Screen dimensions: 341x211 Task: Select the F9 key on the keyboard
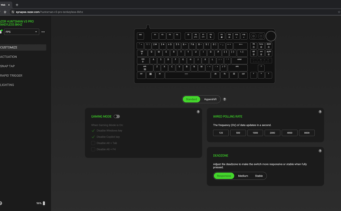pos(222,36)
